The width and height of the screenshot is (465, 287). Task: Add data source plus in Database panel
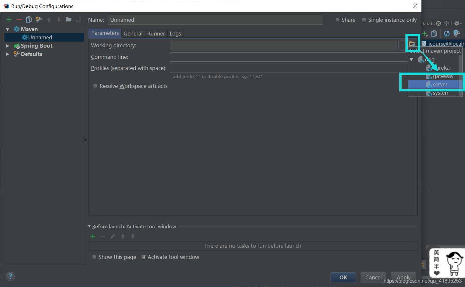tap(425, 34)
